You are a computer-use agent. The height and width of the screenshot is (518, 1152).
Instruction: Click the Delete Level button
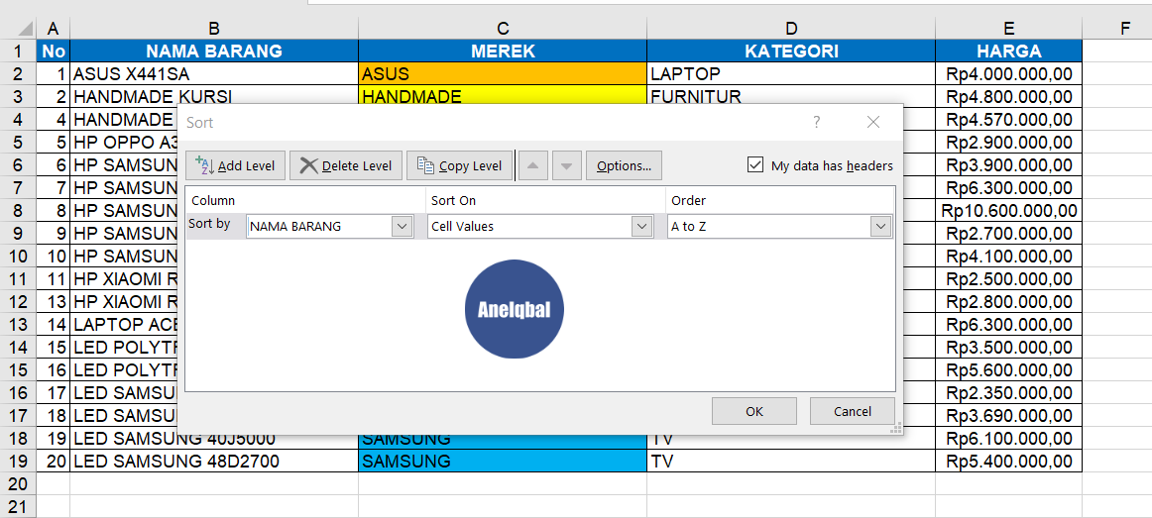pos(346,165)
